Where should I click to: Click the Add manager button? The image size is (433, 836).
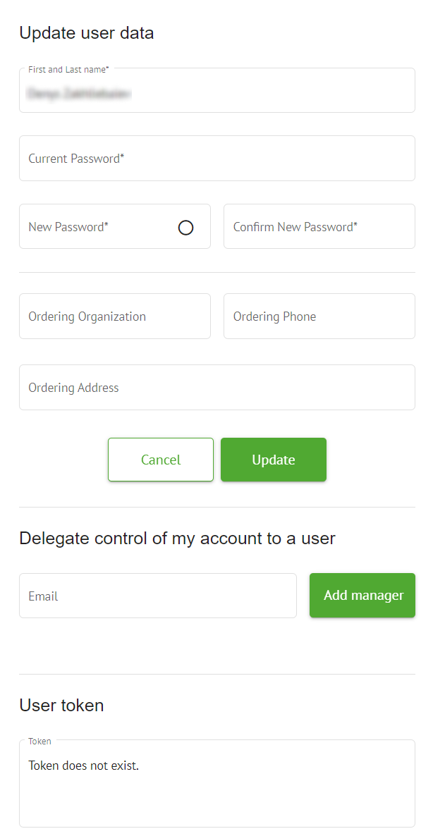pyautogui.click(x=362, y=596)
